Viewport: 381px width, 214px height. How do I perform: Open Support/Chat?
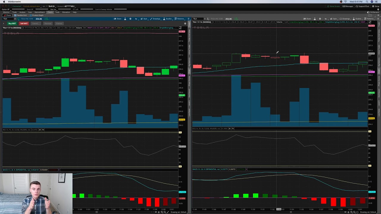[362, 6]
